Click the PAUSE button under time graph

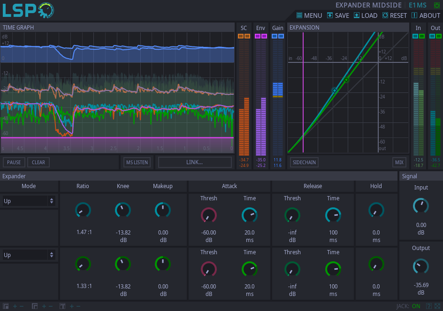14,162
